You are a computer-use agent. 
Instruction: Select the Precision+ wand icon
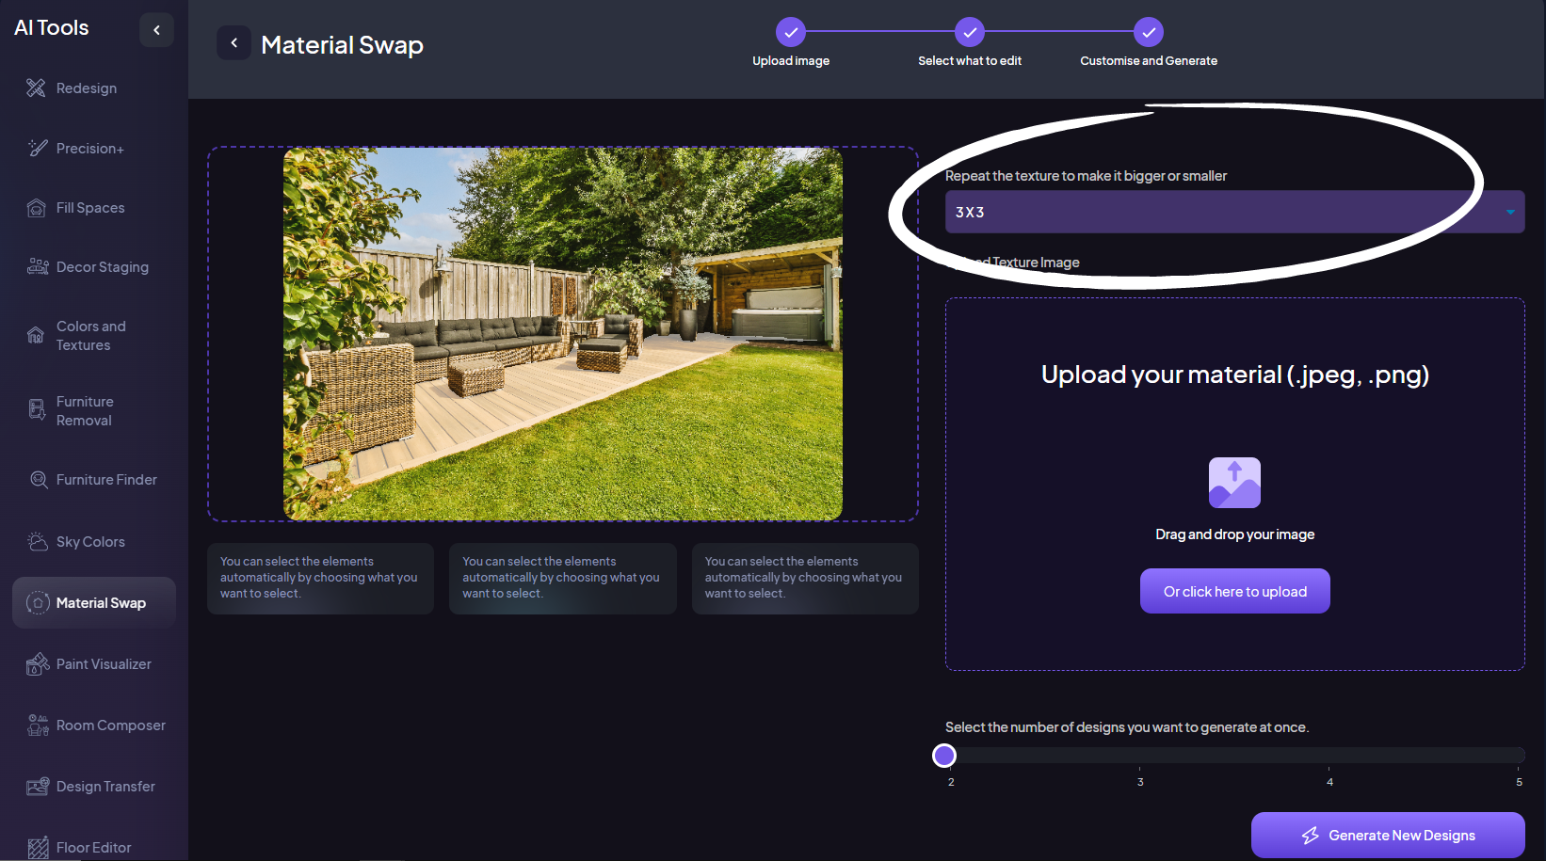tap(38, 148)
